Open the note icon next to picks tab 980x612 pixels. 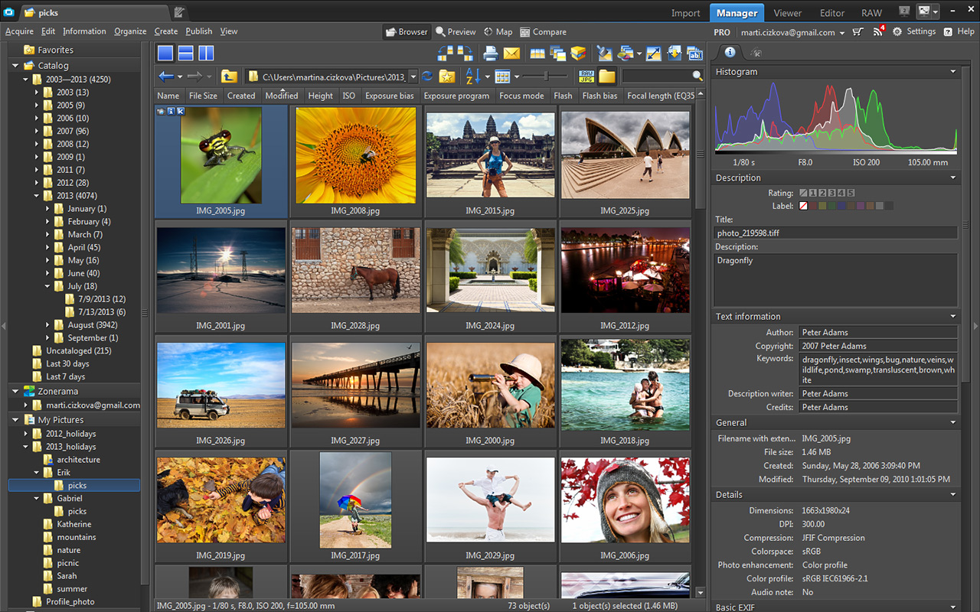[x=179, y=12]
